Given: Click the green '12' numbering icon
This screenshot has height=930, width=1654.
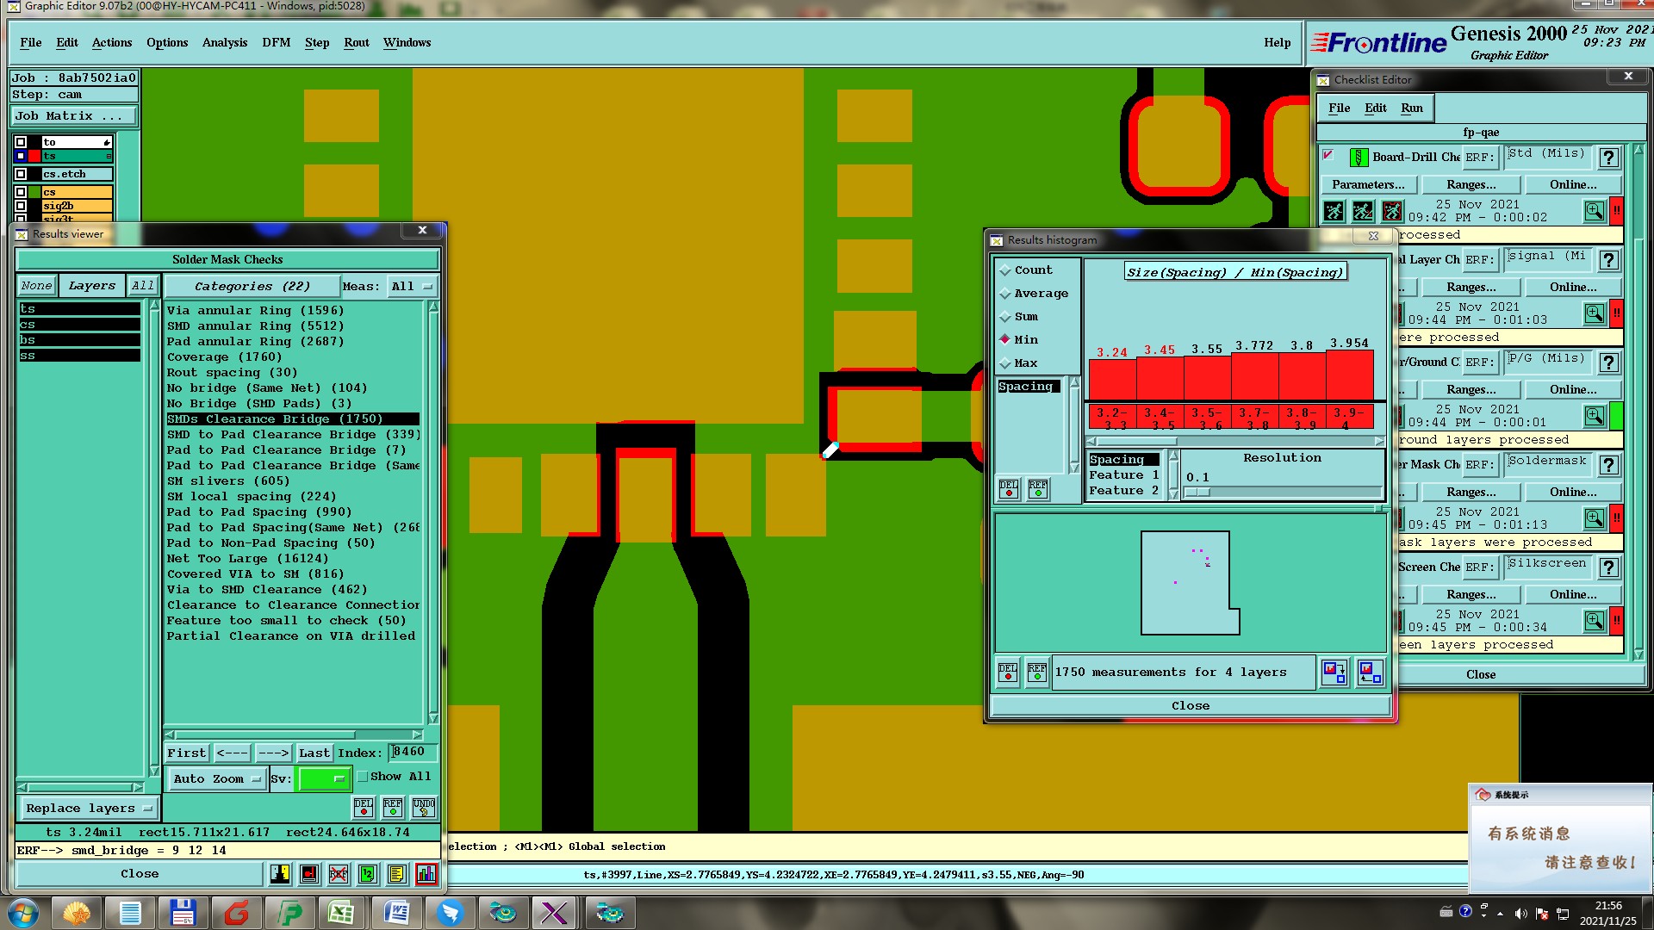Looking at the screenshot, I should coord(368,874).
